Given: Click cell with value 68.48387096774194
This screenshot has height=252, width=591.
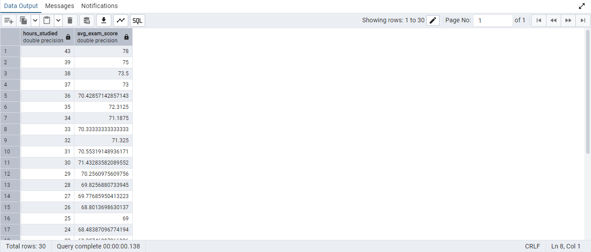Looking at the screenshot, I should tap(103, 230).
